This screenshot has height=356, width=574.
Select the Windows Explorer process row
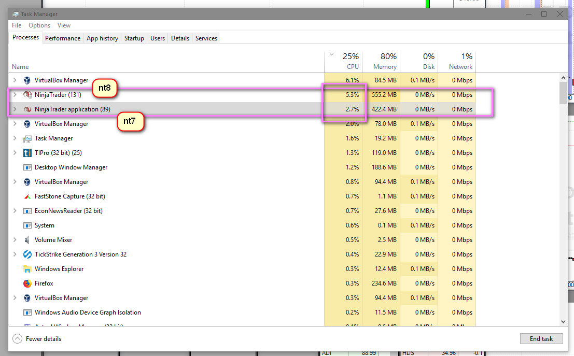click(242, 269)
